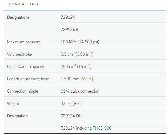The width and height of the screenshot is (168, 135).
Task: Select the 1 500 mm hose length value
Action: point(77,79)
